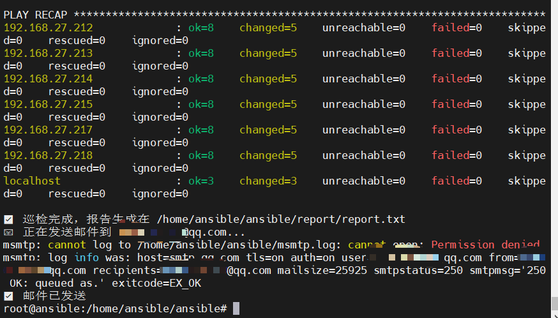The image size is (558, 318).
Task: Select host 192.168.27.217 in the recap
Action: (x=48, y=130)
